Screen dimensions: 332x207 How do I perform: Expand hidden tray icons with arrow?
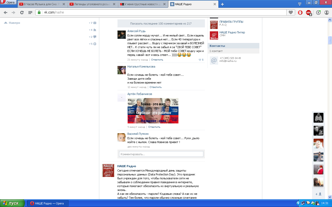click(x=298, y=203)
